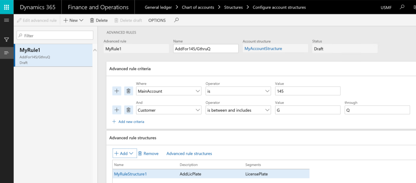Add a row after Customer criteria
416x183 pixels.
(117, 110)
